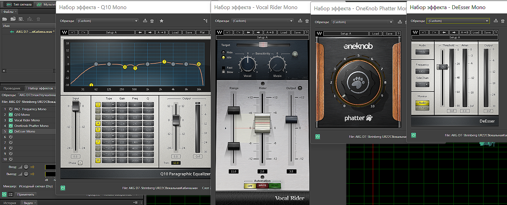Click the open file folder icon in Files panel
The width and height of the screenshot is (507, 205).
(5, 19)
